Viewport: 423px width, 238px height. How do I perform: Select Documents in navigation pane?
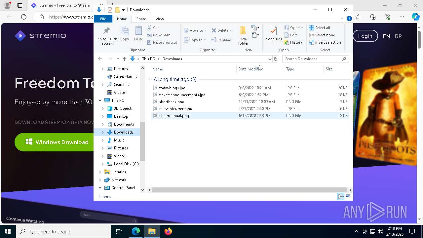(x=124, y=124)
